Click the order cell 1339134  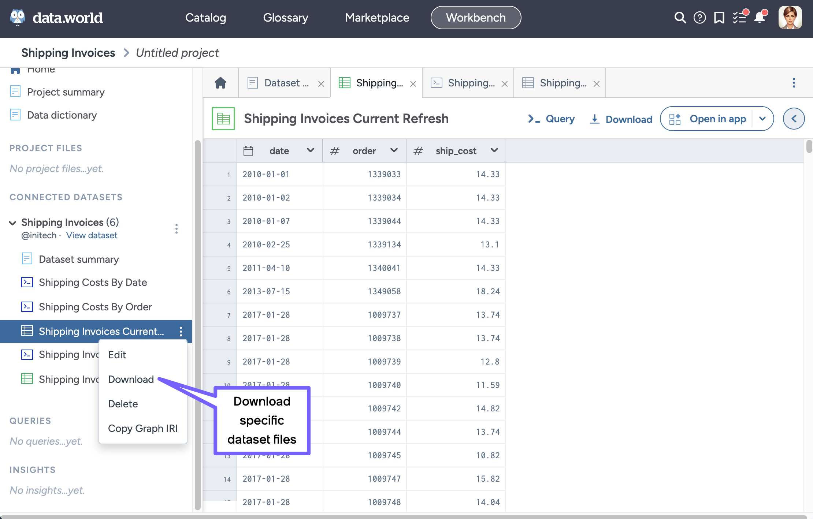point(365,244)
